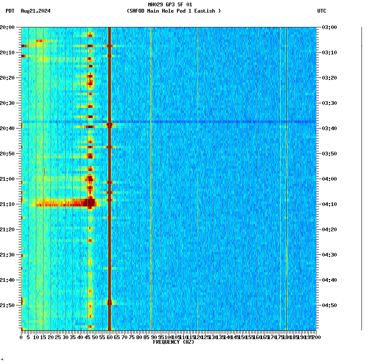
Task: Select the red spot near 21:49
Action: [110, 302]
